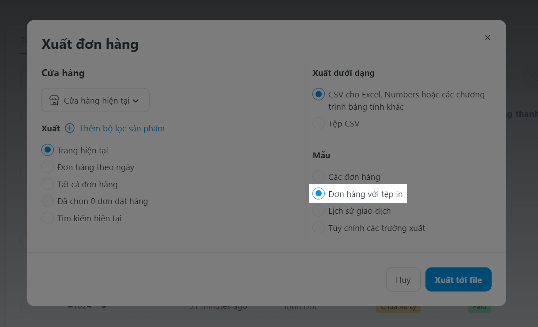Click the store icon in Cửa hàng dropdown
538x327 pixels.
(54, 100)
